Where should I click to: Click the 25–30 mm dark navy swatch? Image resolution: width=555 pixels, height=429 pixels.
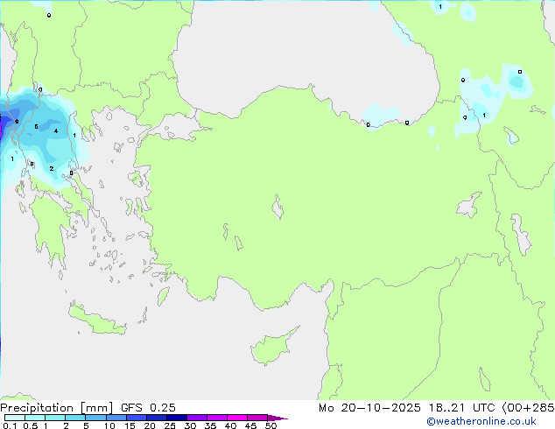tap(176, 418)
